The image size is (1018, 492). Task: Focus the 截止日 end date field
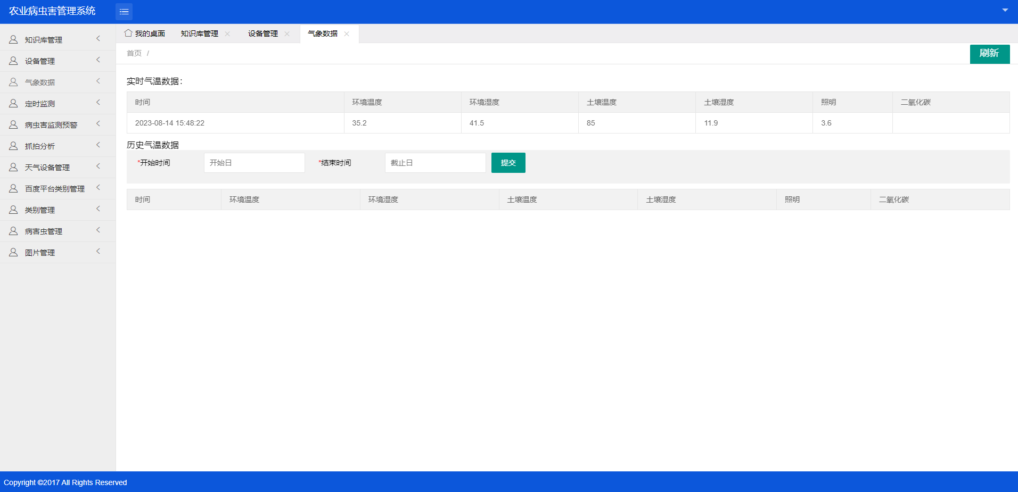point(435,163)
